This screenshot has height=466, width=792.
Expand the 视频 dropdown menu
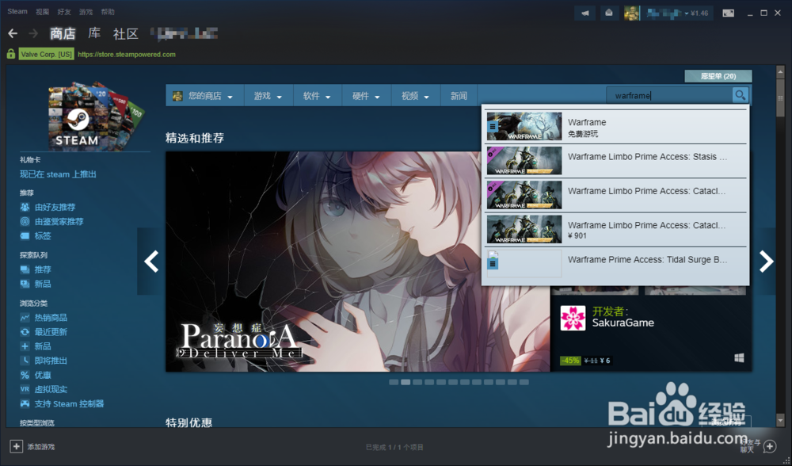(x=415, y=96)
